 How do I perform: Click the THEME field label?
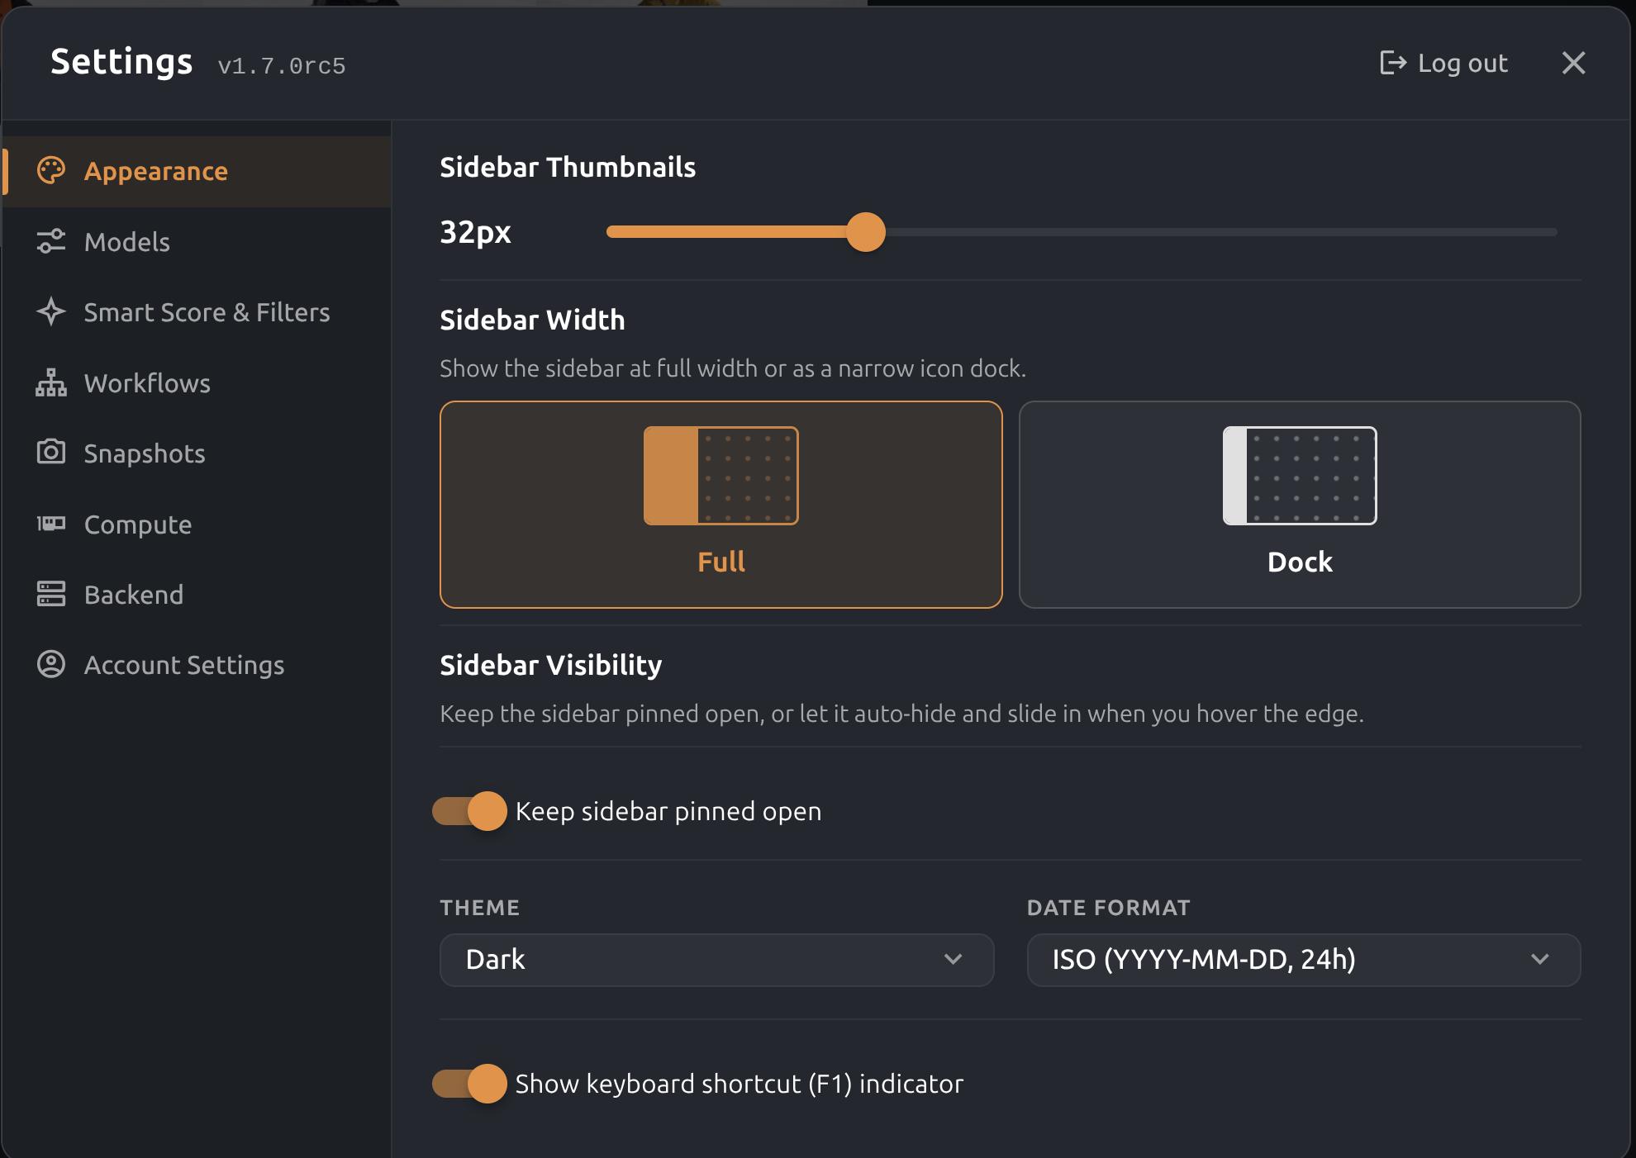click(479, 908)
